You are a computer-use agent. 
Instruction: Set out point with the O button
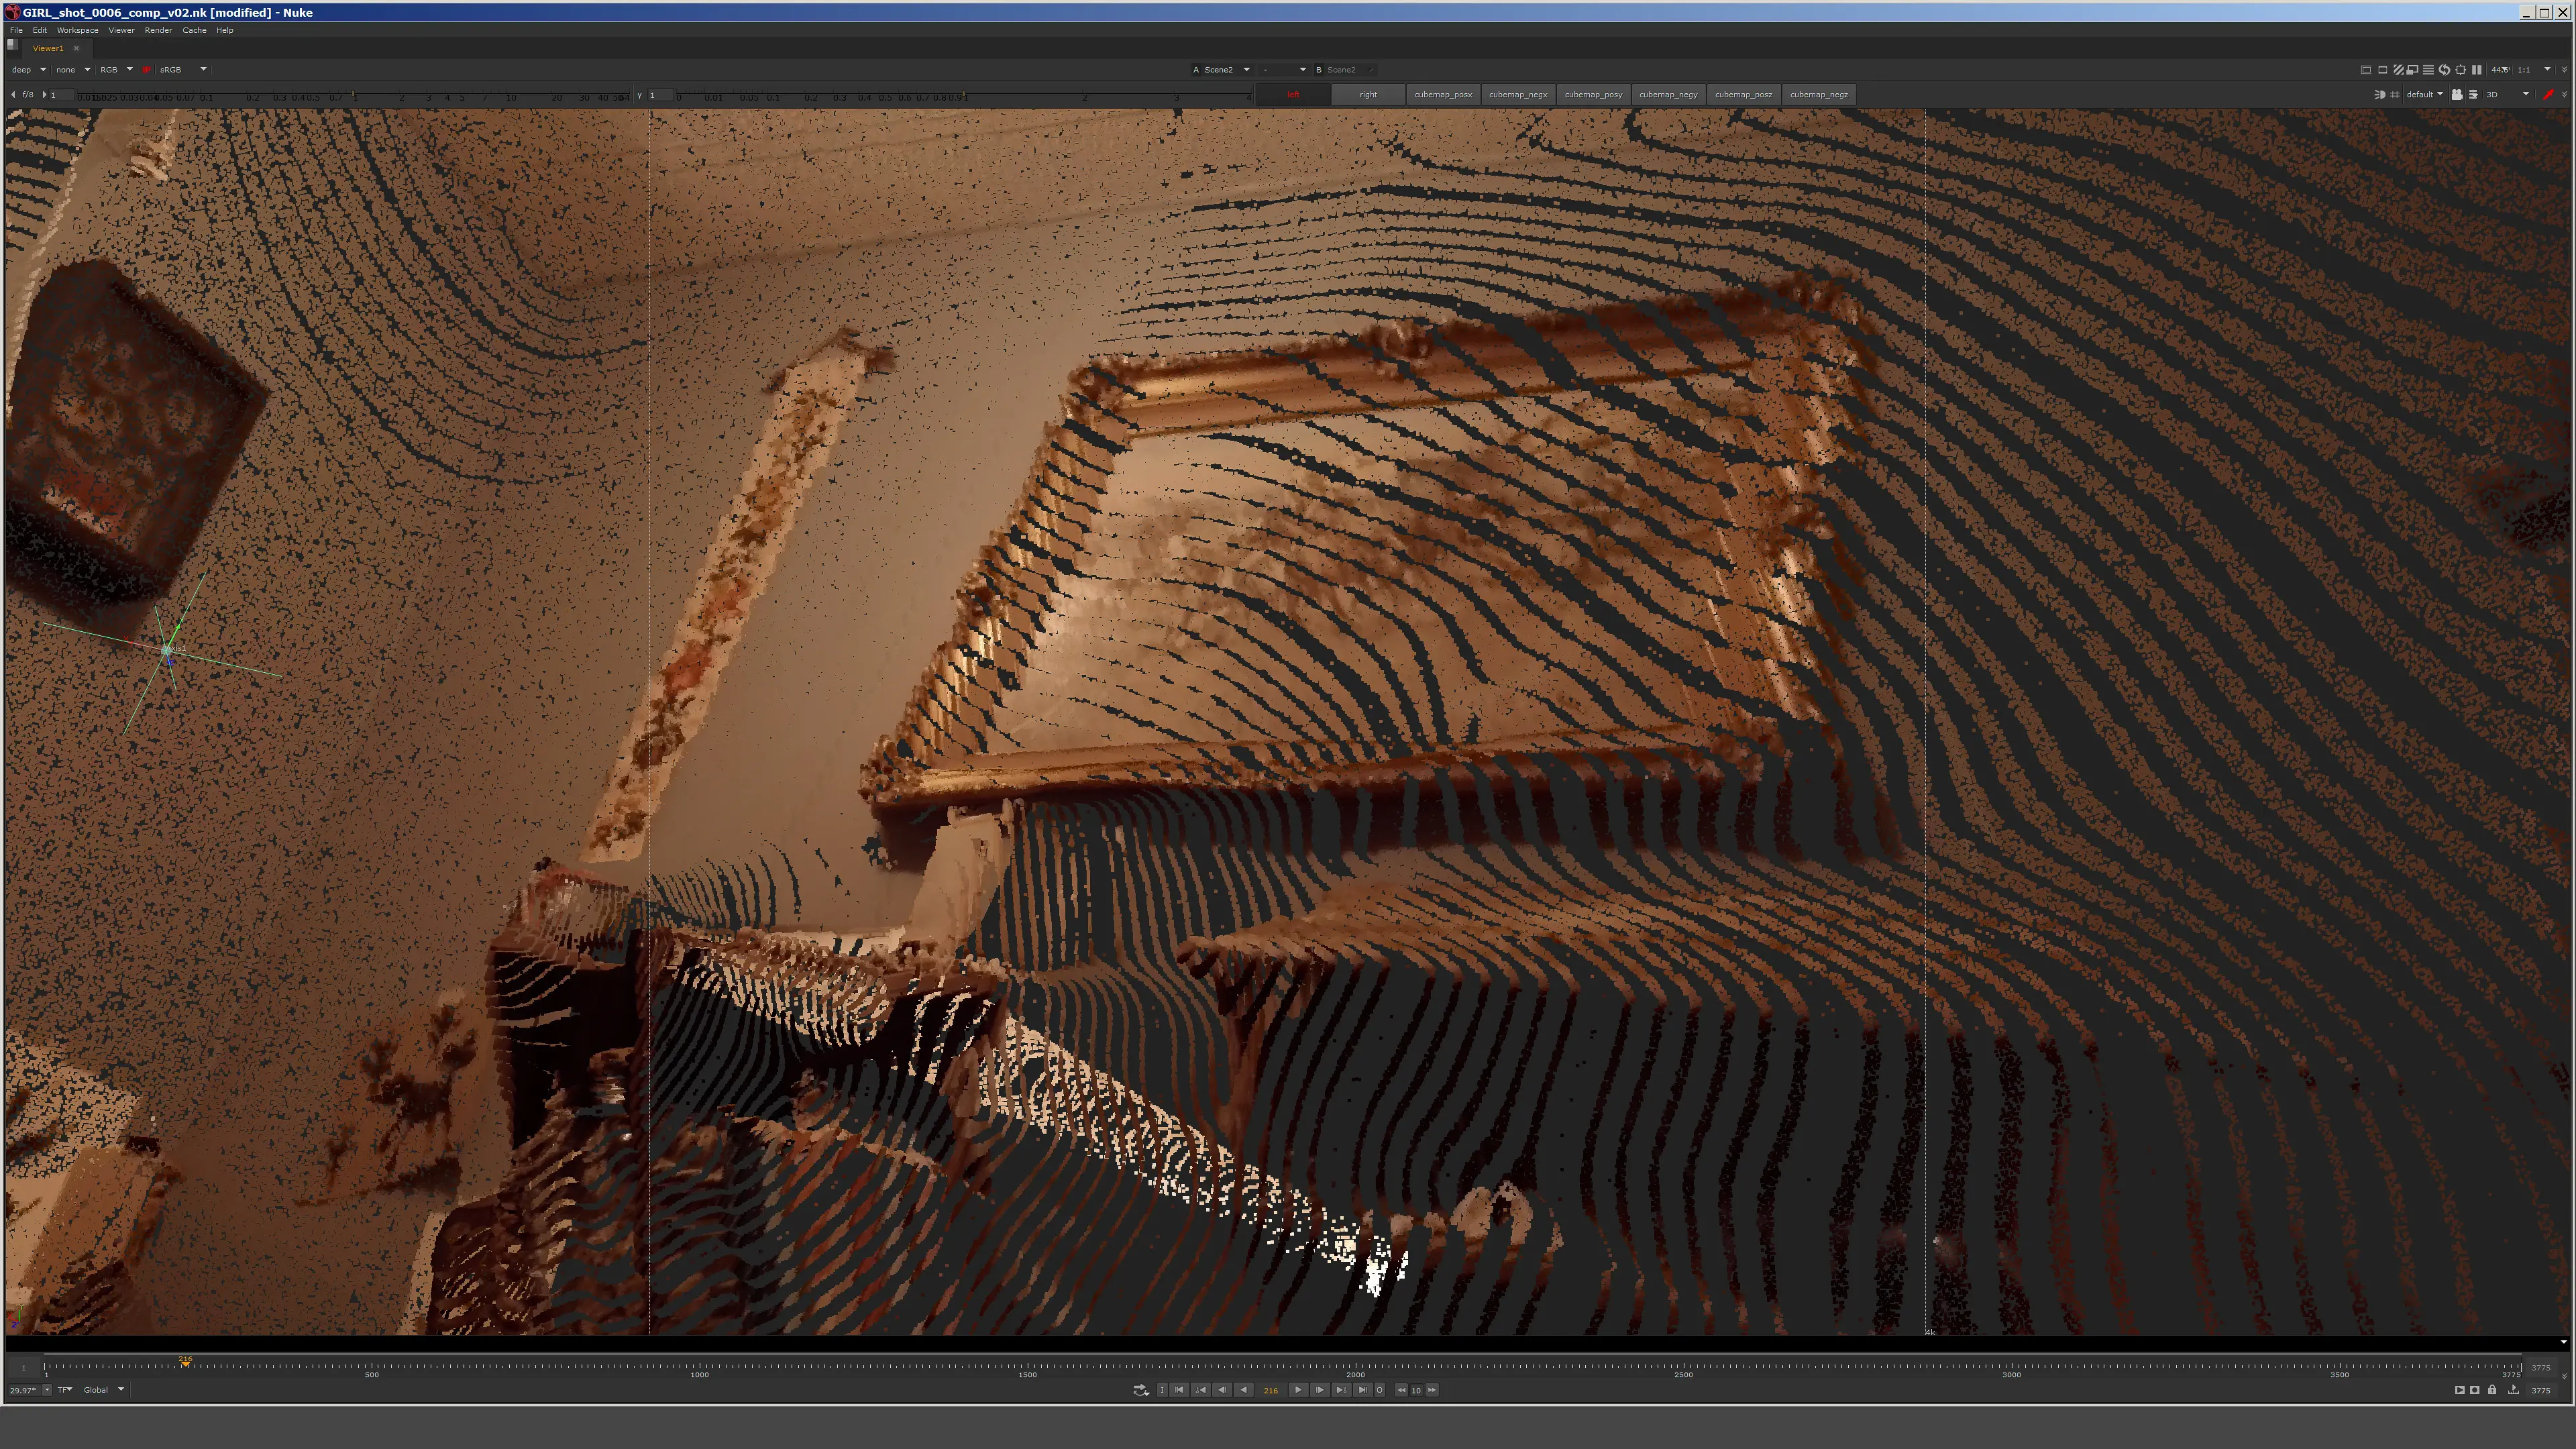(x=1380, y=1390)
